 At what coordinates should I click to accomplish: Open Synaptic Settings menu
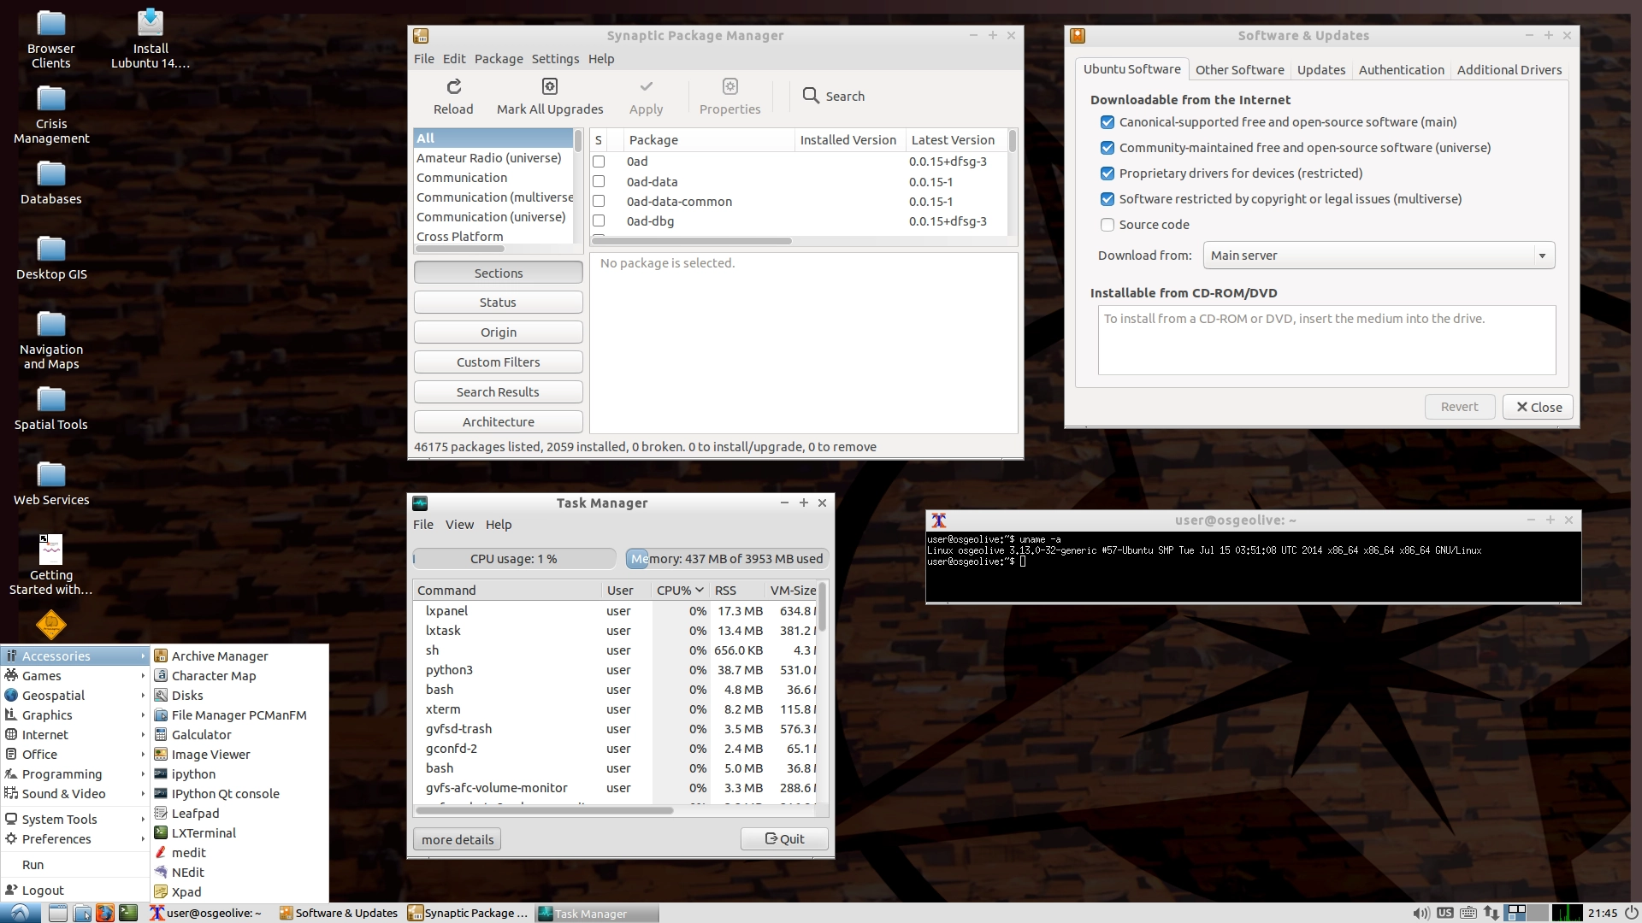tap(555, 59)
